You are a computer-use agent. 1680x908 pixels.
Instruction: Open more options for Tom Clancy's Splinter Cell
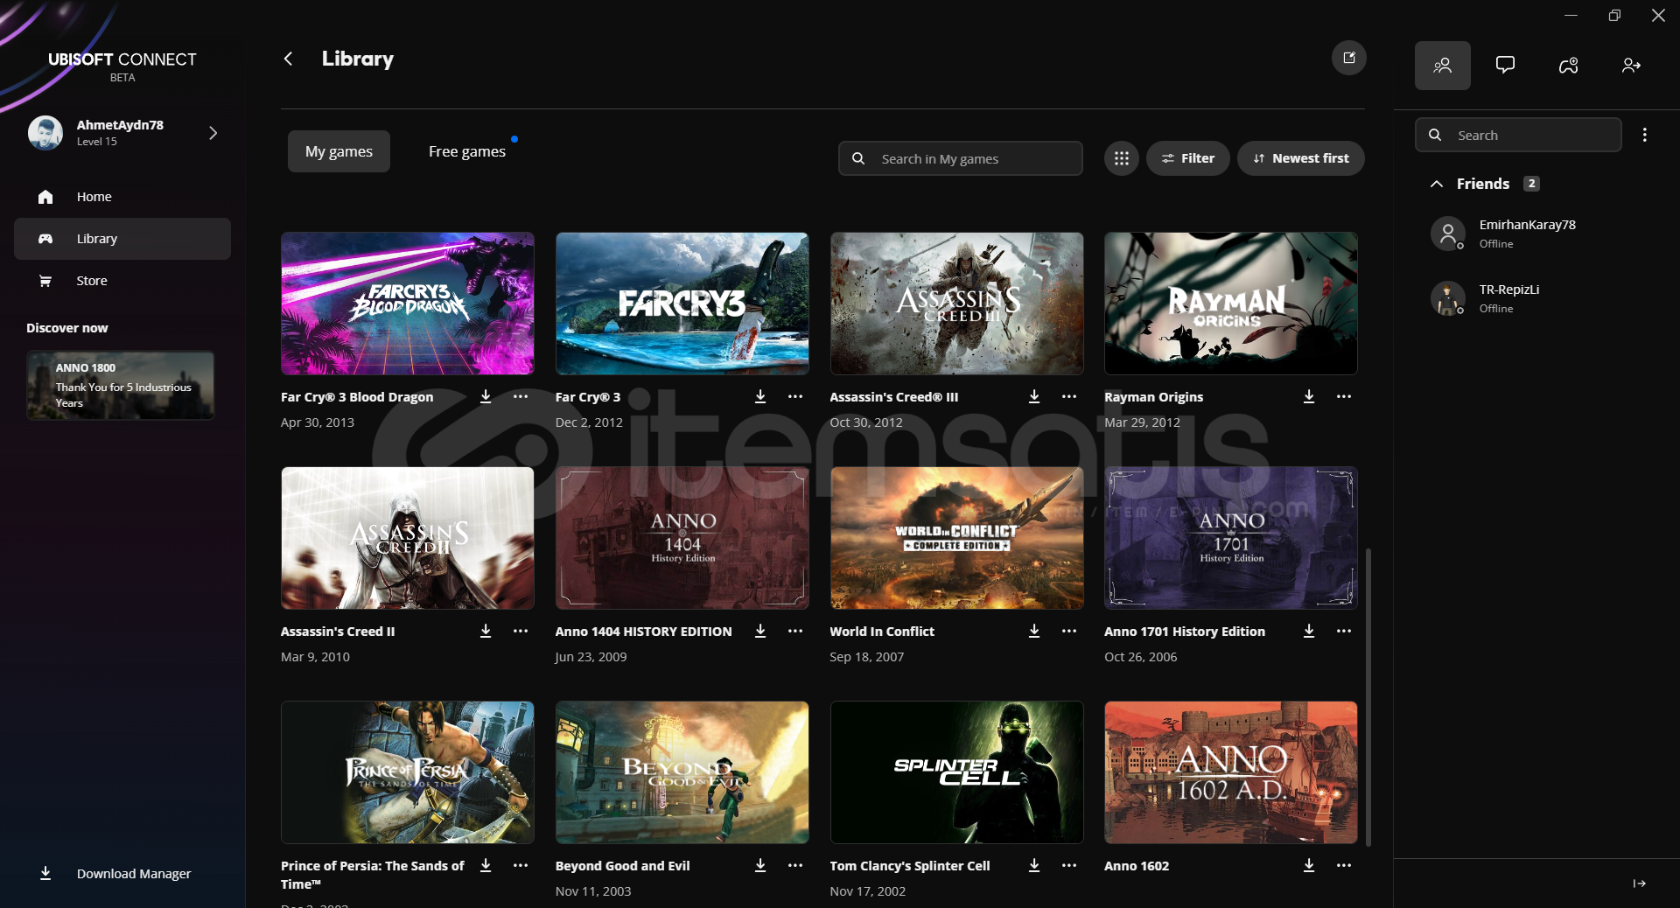pos(1069,865)
